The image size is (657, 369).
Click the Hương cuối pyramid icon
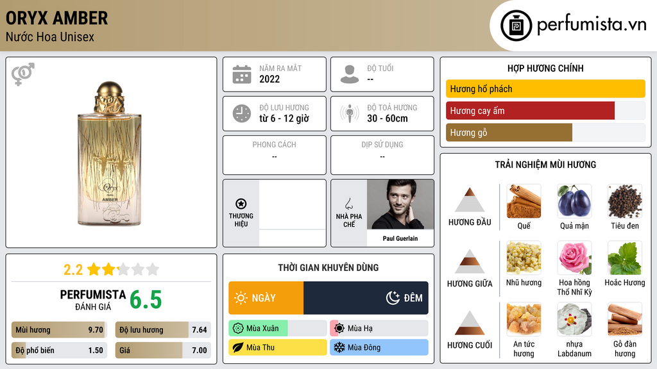pyautogui.click(x=470, y=323)
